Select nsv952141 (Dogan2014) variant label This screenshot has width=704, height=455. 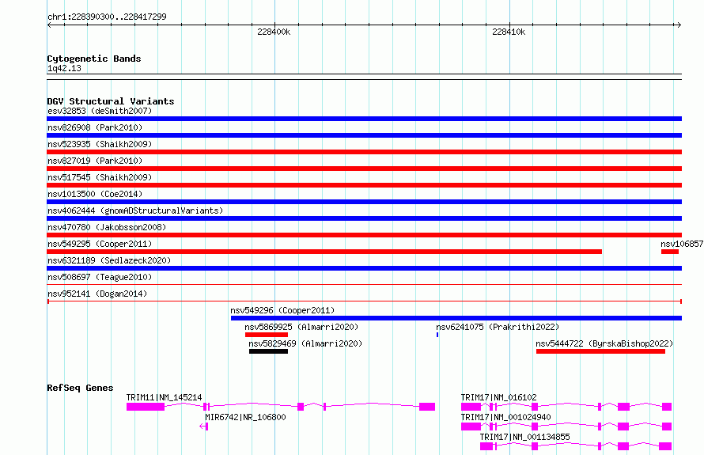[x=97, y=294]
